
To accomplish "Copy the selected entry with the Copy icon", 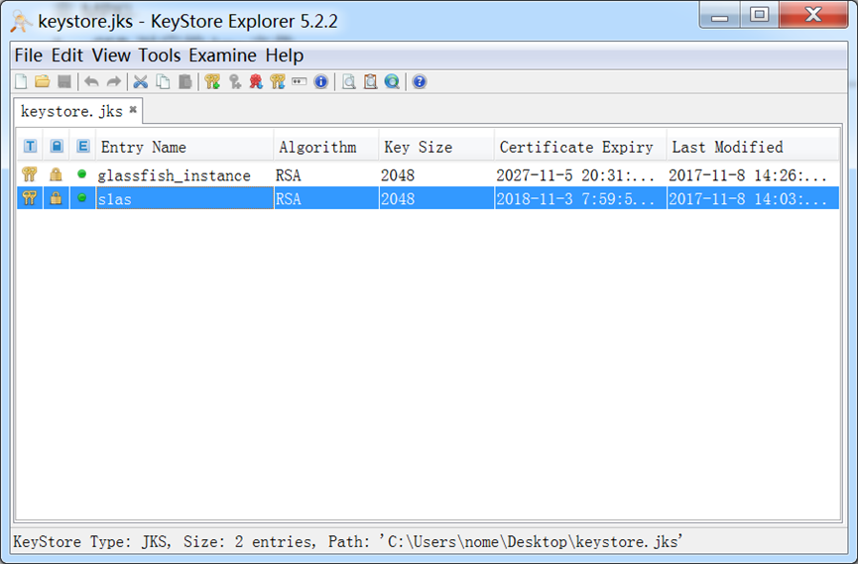I will pos(163,82).
